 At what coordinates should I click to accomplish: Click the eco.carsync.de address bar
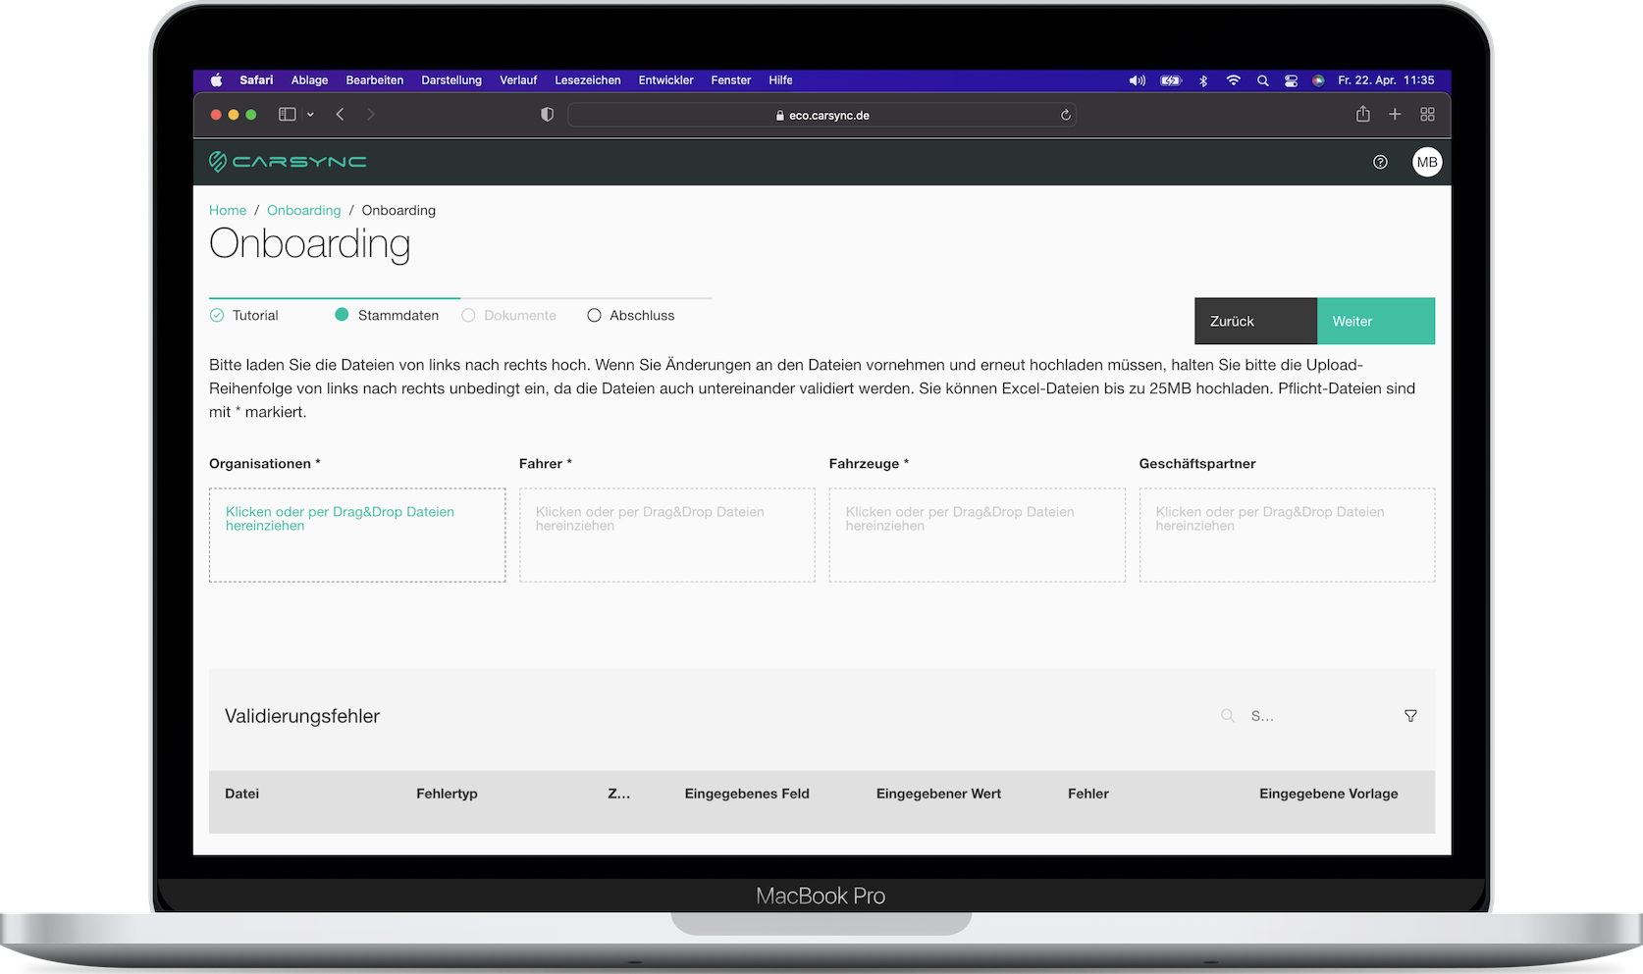click(822, 115)
